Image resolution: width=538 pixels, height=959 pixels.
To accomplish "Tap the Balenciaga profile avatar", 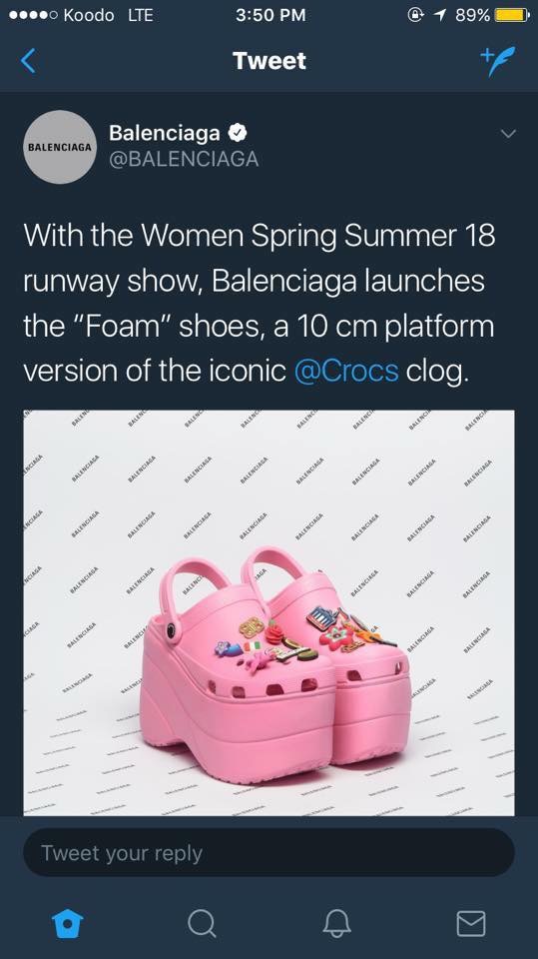I will pyautogui.click(x=60, y=147).
